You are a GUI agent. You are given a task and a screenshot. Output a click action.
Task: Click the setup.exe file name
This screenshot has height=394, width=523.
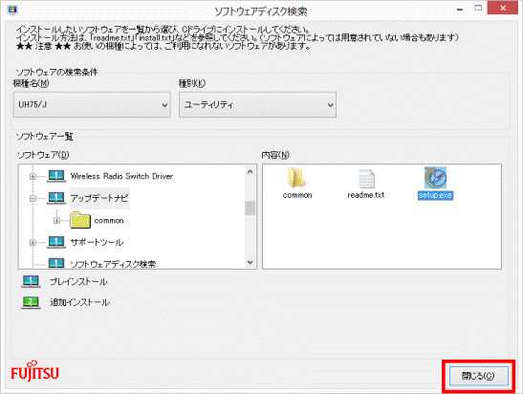click(x=435, y=195)
